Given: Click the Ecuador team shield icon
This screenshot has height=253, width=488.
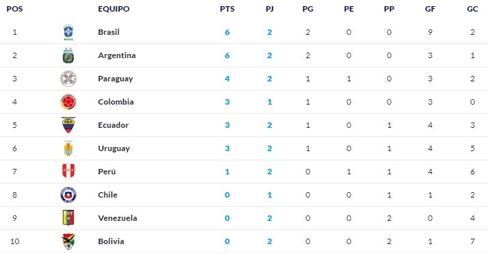Looking at the screenshot, I should pyautogui.click(x=68, y=125).
